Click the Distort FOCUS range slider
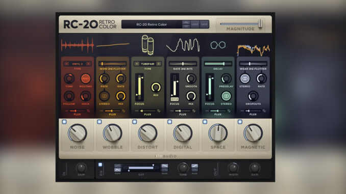Viewport: 346px width, 194px height. point(139,87)
